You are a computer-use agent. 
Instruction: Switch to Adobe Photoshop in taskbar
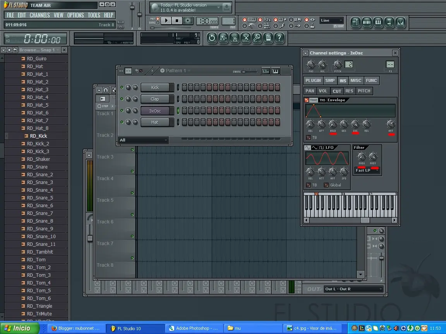click(194, 328)
